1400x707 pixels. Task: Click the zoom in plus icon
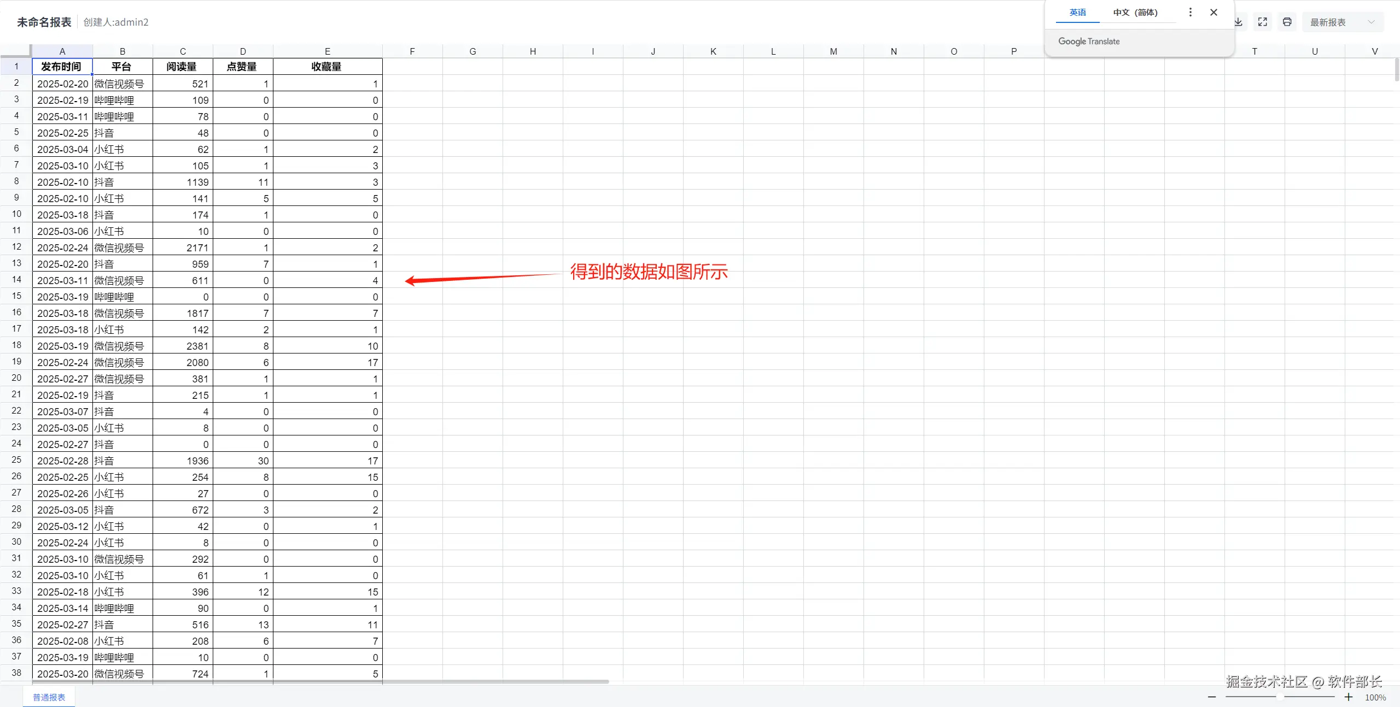pyautogui.click(x=1349, y=697)
